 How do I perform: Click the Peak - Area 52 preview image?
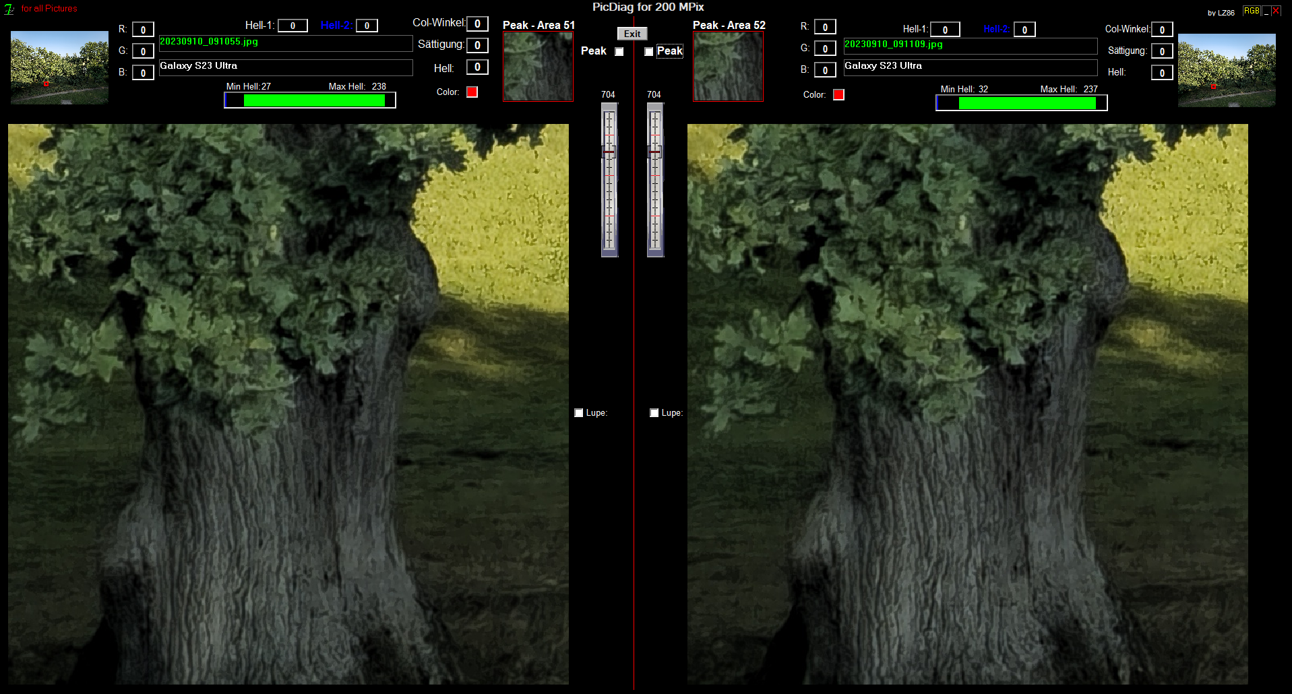(728, 67)
